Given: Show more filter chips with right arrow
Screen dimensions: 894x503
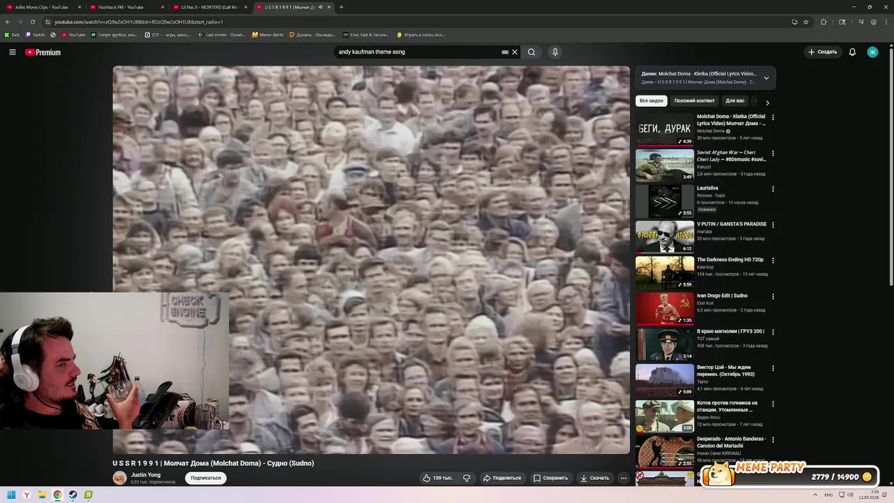Looking at the screenshot, I should [767, 102].
